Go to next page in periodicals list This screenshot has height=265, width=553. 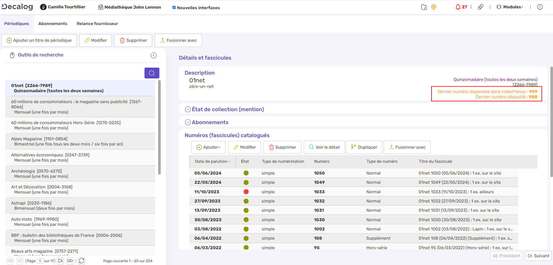[x=60, y=261]
